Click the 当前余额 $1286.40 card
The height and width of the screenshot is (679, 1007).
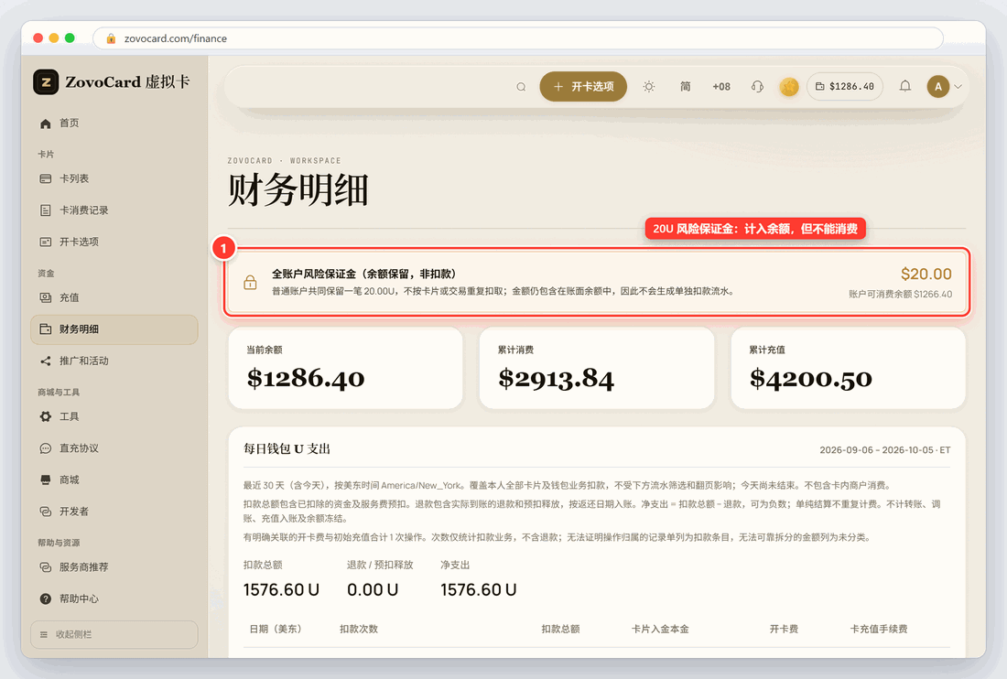pos(345,369)
